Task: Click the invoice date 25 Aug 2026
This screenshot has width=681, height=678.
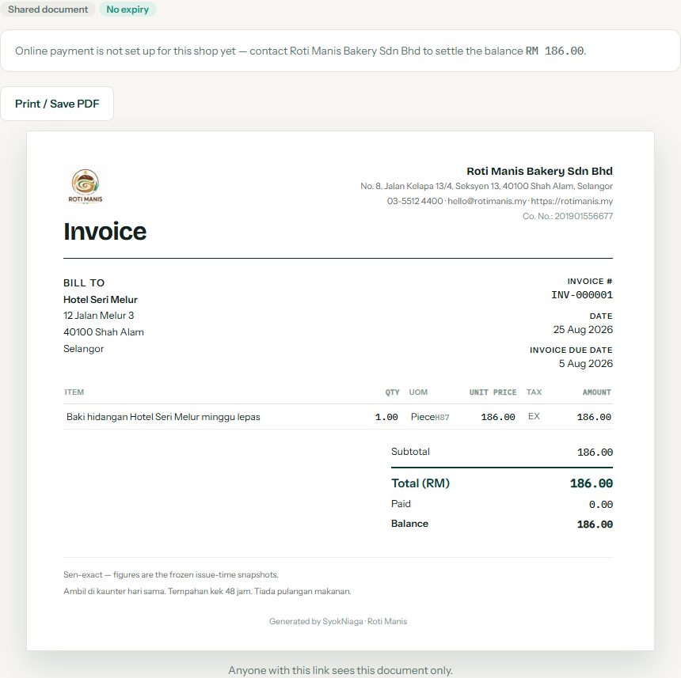Action: coord(583,330)
